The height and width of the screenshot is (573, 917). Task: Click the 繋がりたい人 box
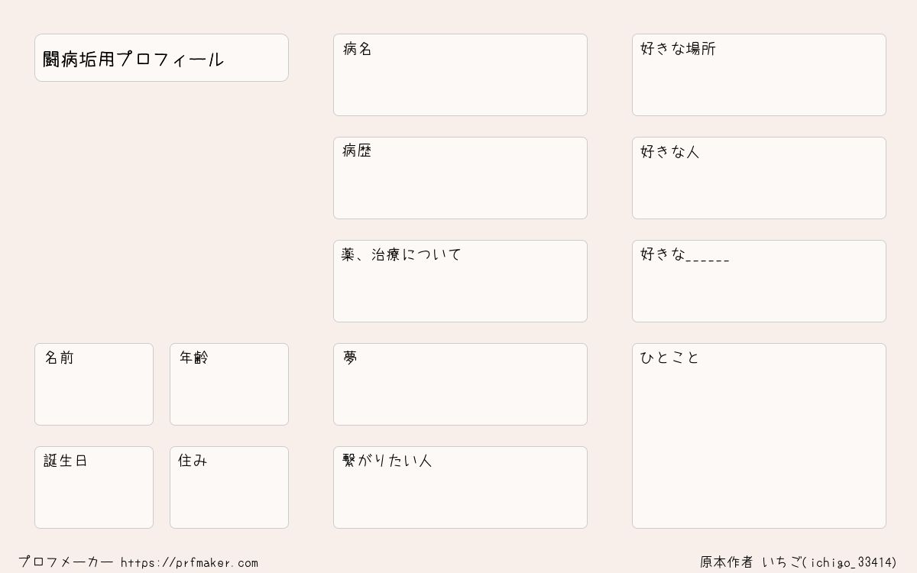coord(460,487)
